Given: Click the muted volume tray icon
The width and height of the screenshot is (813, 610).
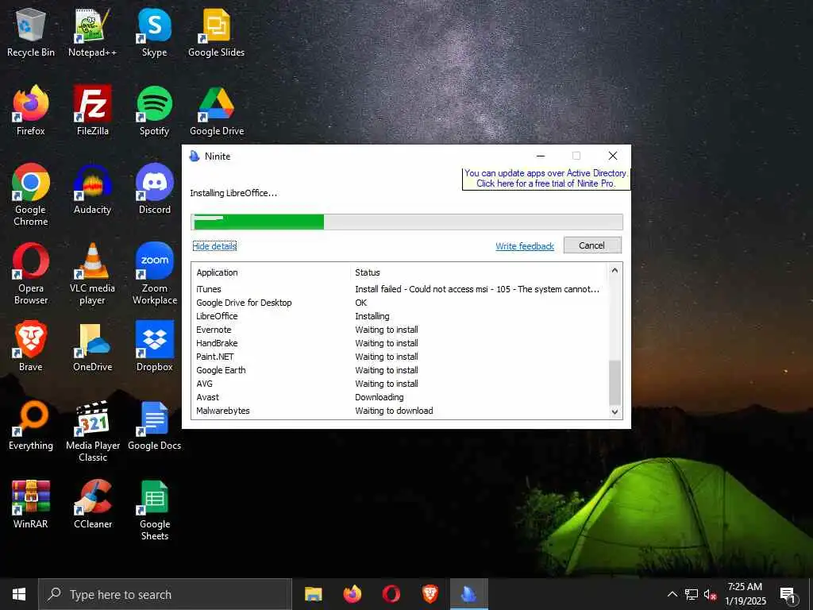Looking at the screenshot, I should [x=711, y=594].
